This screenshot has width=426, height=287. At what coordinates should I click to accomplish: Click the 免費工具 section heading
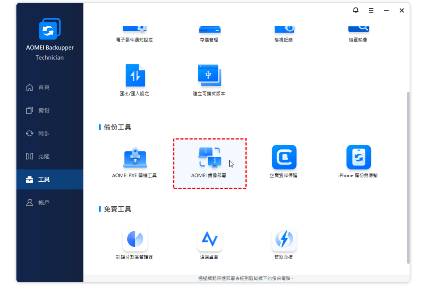[117, 209]
